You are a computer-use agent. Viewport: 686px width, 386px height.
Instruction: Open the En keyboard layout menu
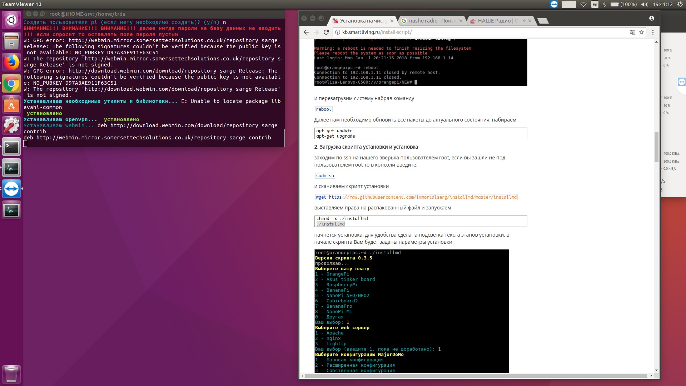pos(595,4)
